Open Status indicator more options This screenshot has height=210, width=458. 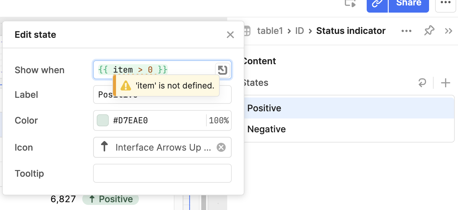[x=406, y=31]
